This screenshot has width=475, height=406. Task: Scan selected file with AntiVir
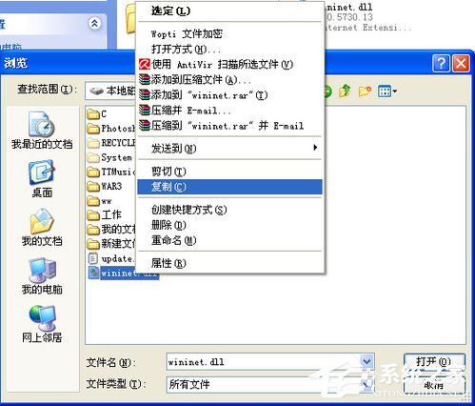pos(229,65)
